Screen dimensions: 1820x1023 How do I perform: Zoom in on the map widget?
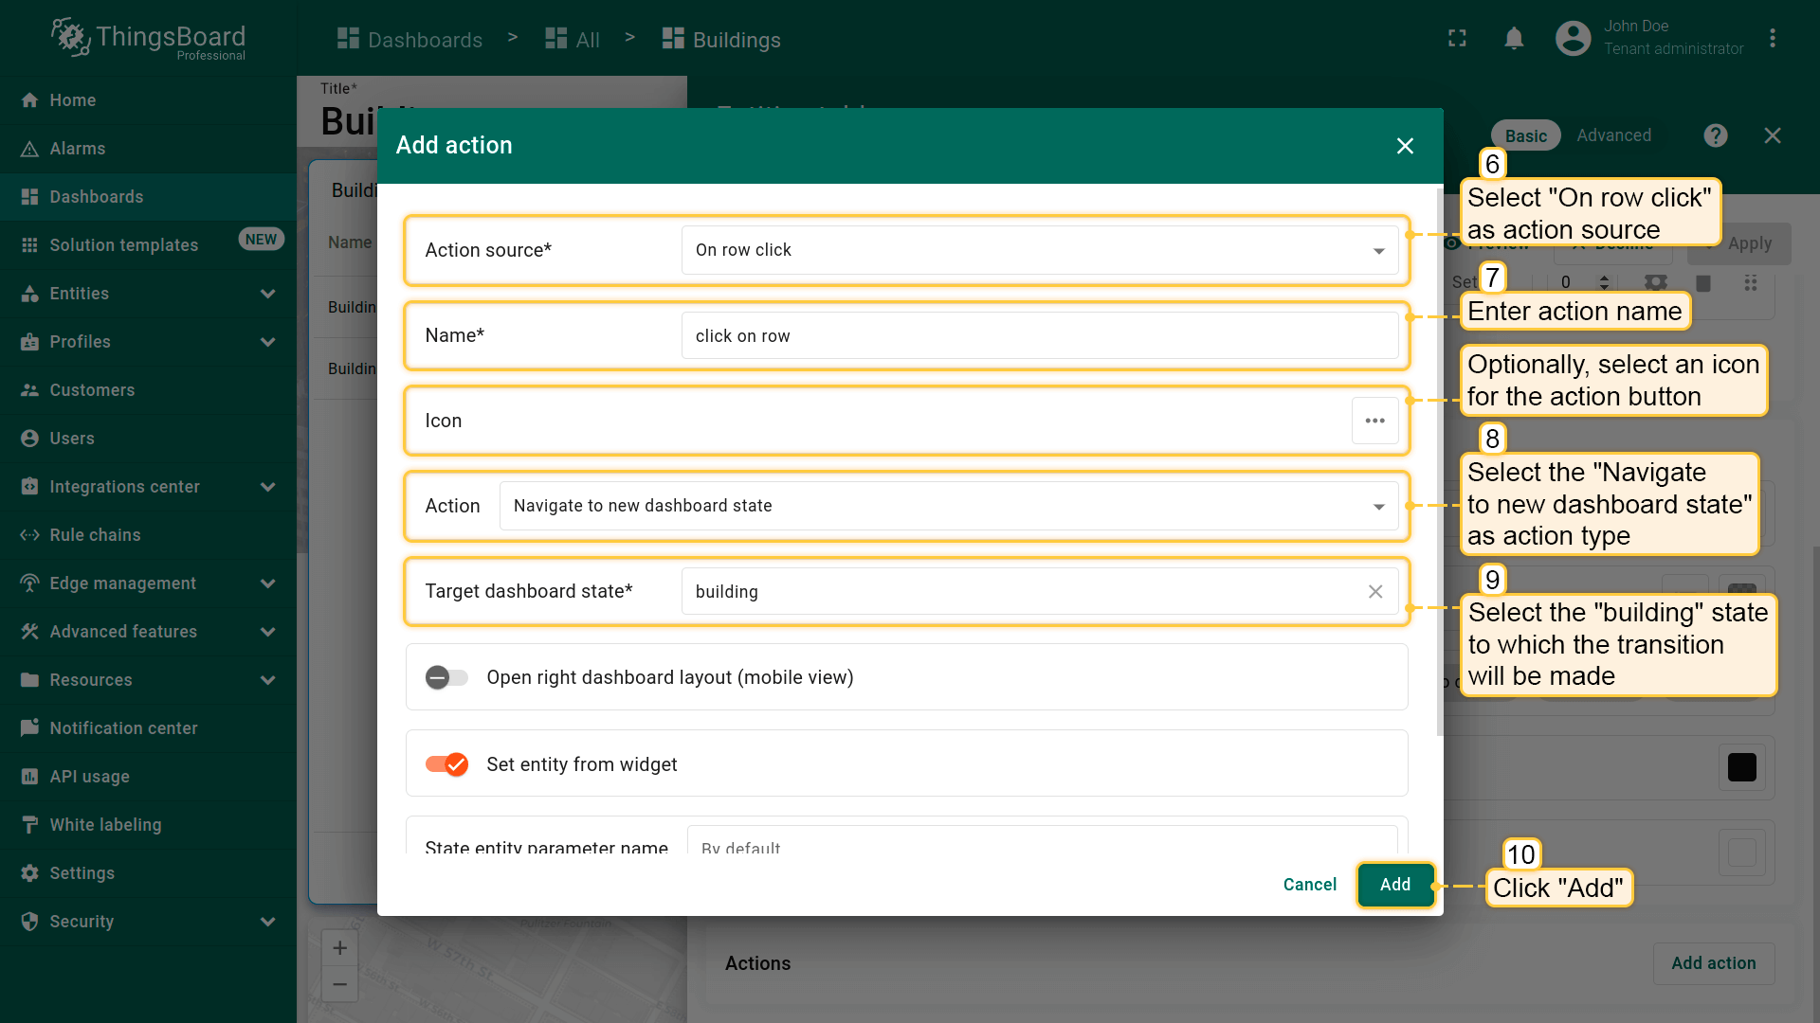[x=339, y=948]
